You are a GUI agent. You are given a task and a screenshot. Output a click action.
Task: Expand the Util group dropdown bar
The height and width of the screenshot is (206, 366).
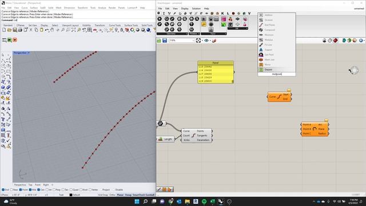(x=238, y=29)
